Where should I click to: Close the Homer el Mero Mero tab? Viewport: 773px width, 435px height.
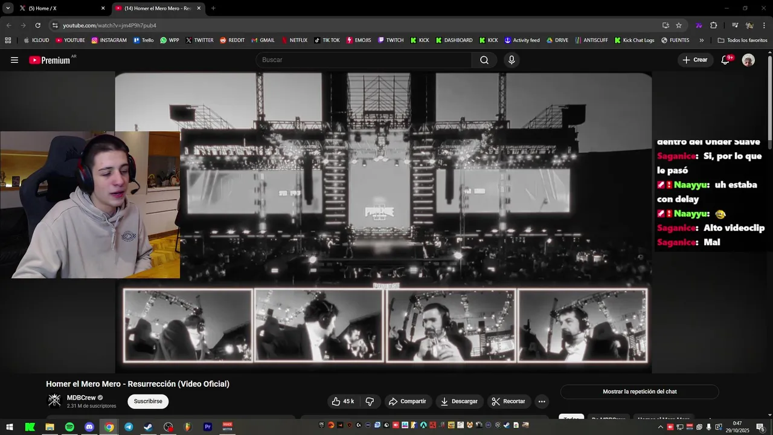pyautogui.click(x=199, y=8)
